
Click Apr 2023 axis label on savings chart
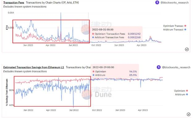point(143,110)
